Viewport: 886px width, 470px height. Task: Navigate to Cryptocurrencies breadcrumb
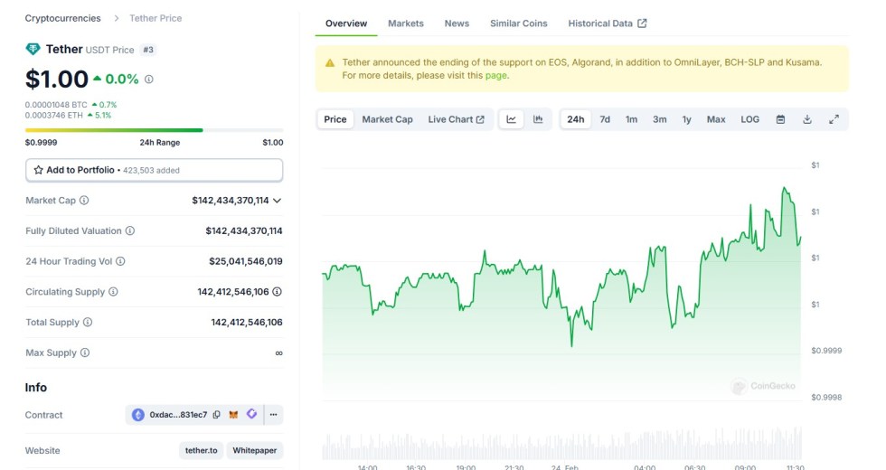point(62,18)
